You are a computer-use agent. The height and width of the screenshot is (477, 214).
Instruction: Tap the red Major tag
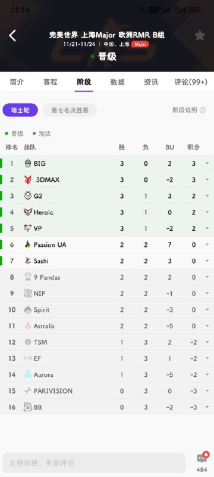pos(140,44)
